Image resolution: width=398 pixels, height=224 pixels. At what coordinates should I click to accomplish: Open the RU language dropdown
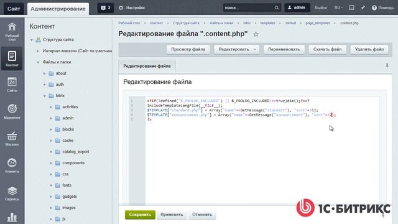338,8
